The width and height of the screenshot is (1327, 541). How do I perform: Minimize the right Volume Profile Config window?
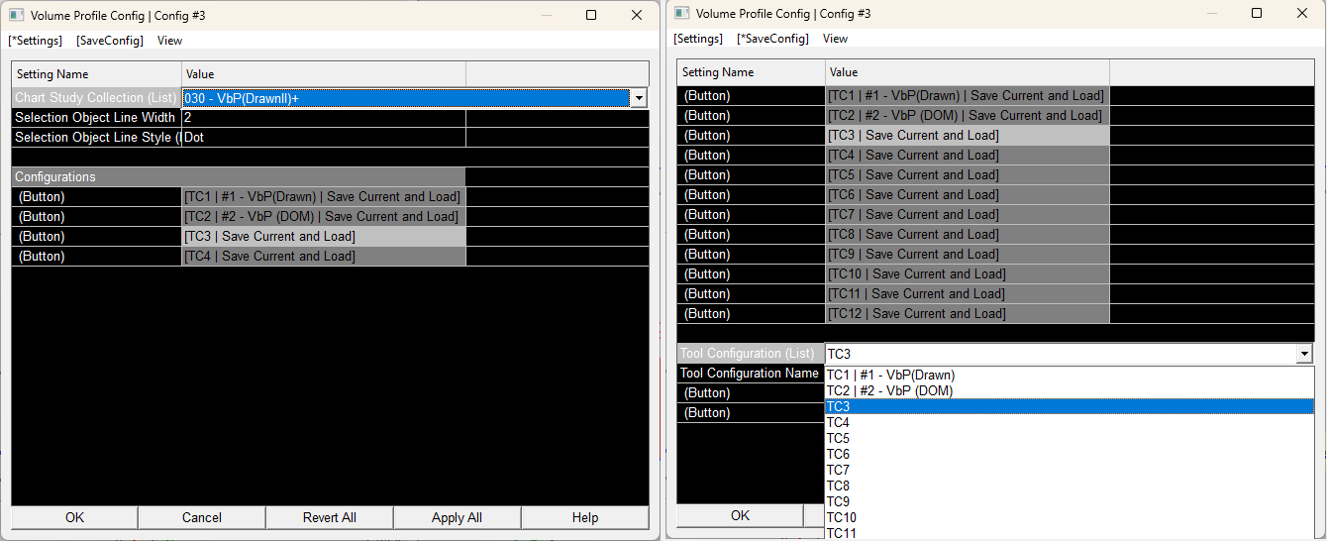tap(1211, 13)
